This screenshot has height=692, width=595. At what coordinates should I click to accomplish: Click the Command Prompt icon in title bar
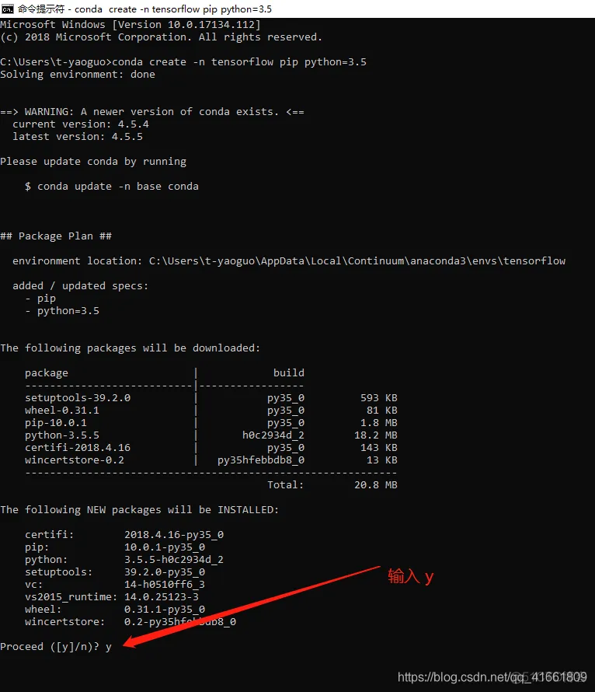[8, 9]
